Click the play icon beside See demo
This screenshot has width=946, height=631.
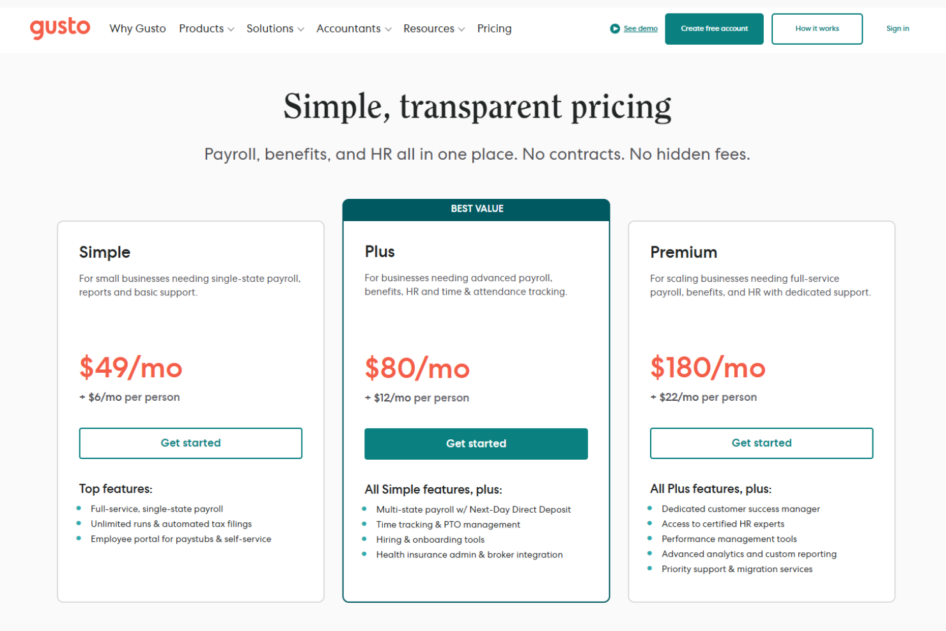(x=615, y=28)
